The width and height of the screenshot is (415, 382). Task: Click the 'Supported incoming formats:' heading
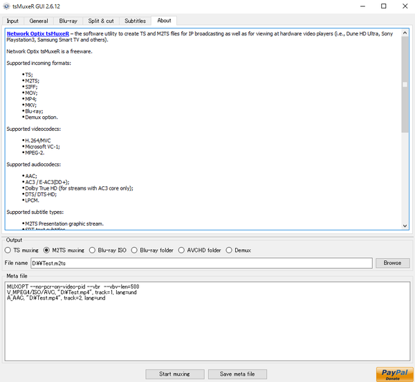(39, 63)
